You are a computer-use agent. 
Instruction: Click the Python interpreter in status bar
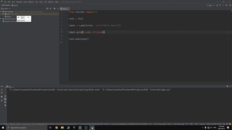pyautogui.click(x=214, y=124)
